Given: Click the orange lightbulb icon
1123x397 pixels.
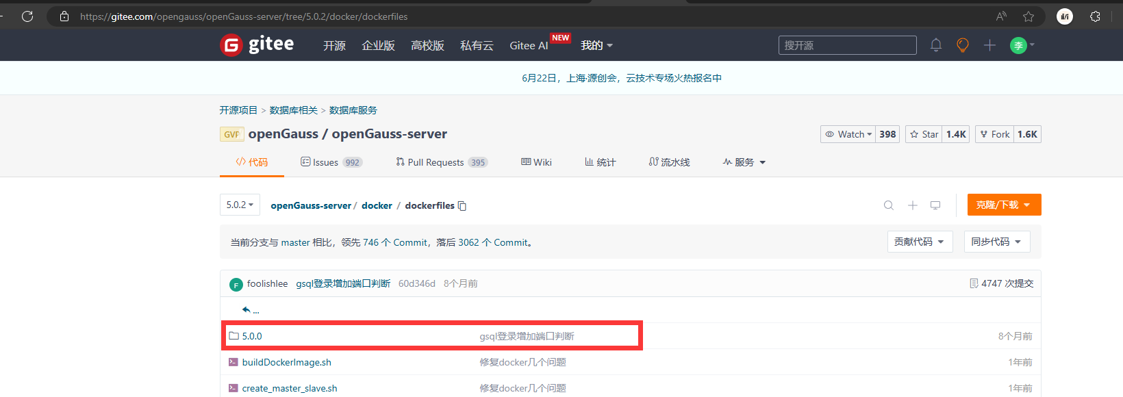Looking at the screenshot, I should 963,45.
